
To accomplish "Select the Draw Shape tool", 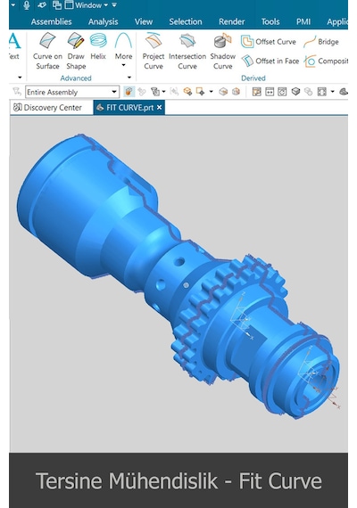I will (x=76, y=51).
